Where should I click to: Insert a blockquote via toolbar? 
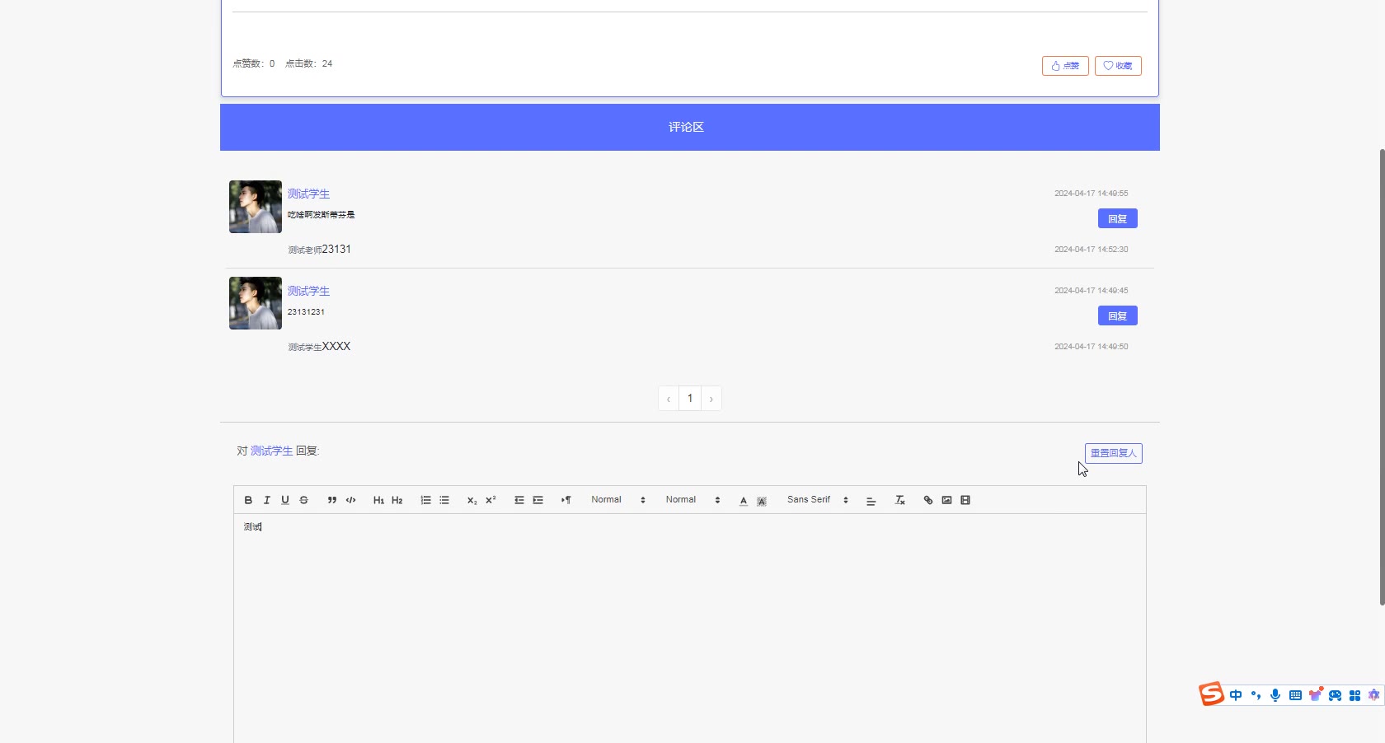(x=332, y=500)
